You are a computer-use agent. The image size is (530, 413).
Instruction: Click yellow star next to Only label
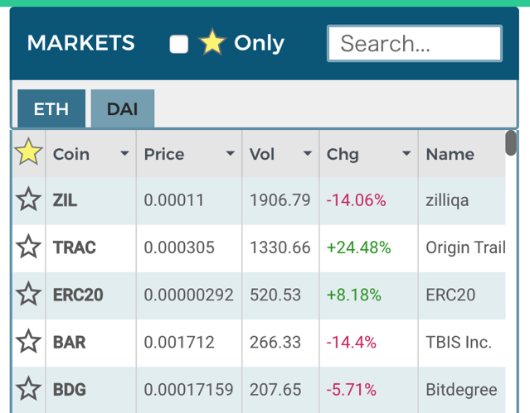212,43
